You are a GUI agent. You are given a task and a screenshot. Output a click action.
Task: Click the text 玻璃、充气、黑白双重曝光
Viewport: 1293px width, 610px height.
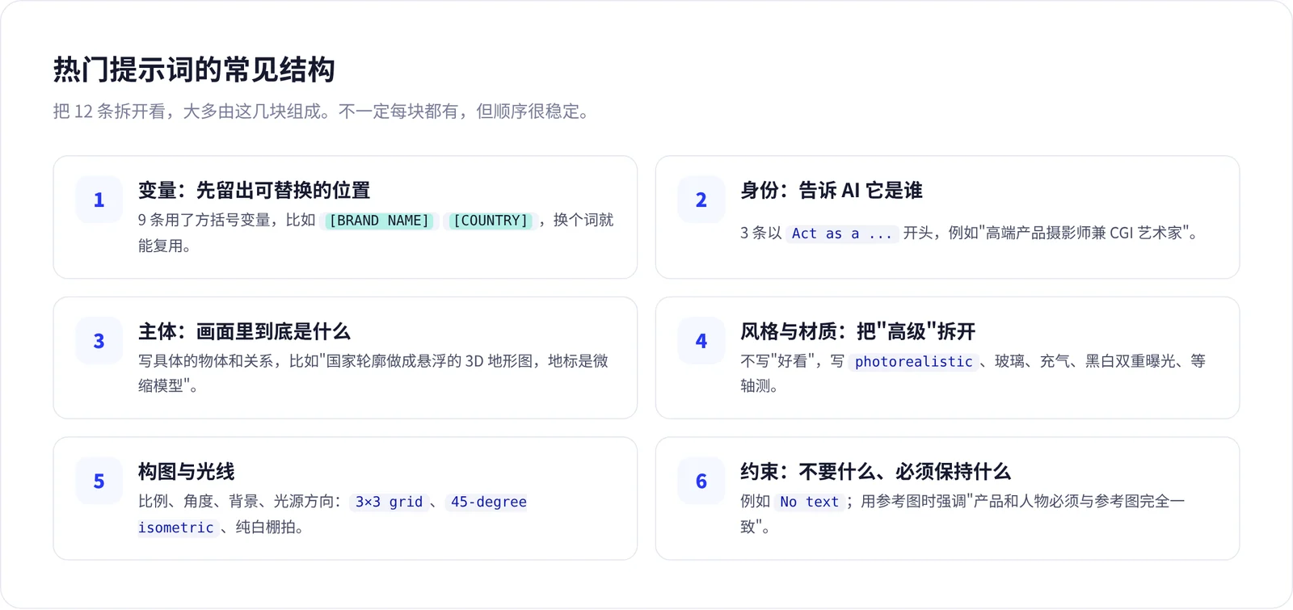pos(1085,361)
